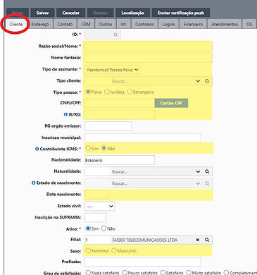Set Contribuinte ICMS to Não
Image resolution: width=257 pixels, height=275 pixels.
pos(104,148)
